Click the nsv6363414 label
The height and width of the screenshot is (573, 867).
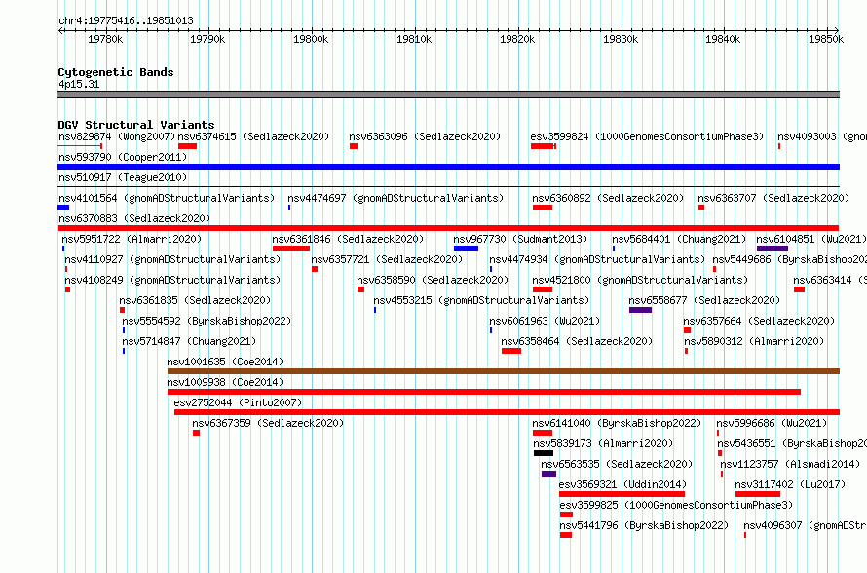[x=829, y=280]
